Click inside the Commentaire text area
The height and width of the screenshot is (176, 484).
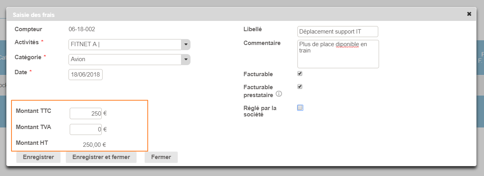[x=338, y=54]
